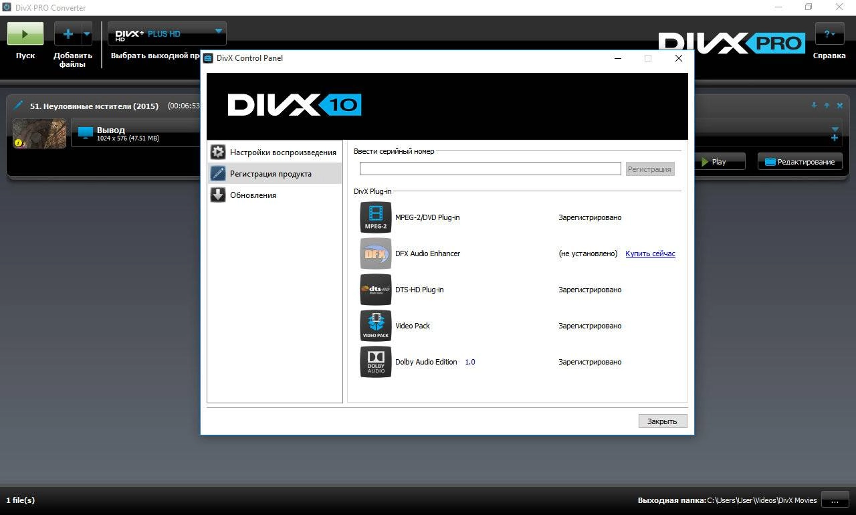Click the output folder path text
The width and height of the screenshot is (856, 515).
[x=762, y=500]
